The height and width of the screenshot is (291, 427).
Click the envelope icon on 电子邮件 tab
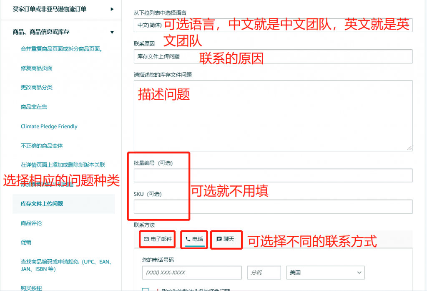pyautogui.click(x=146, y=239)
